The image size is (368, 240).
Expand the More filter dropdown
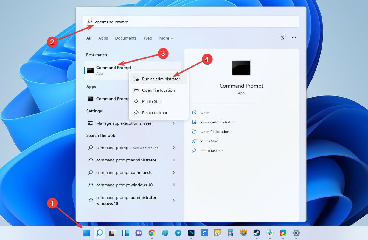click(x=166, y=38)
